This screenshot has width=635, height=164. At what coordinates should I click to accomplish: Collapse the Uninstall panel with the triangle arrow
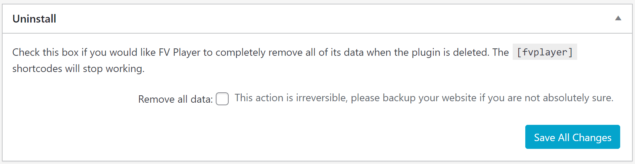(618, 18)
